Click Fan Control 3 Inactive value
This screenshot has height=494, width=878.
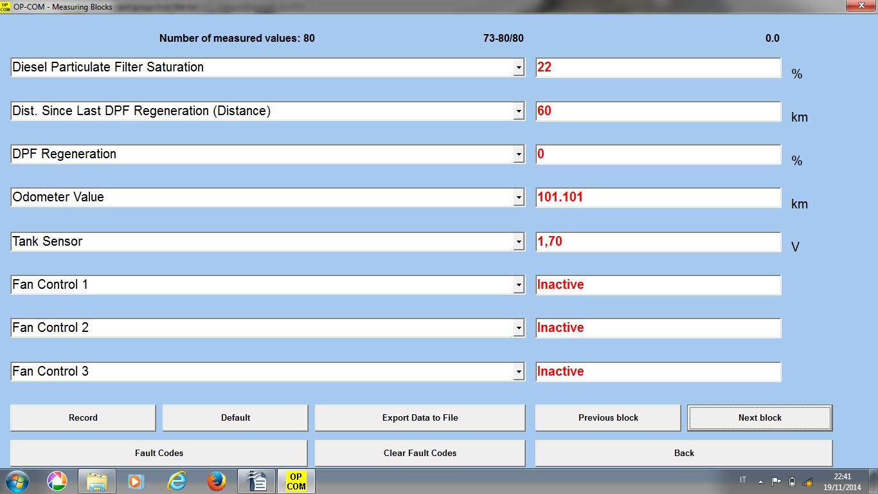pyautogui.click(x=658, y=372)
